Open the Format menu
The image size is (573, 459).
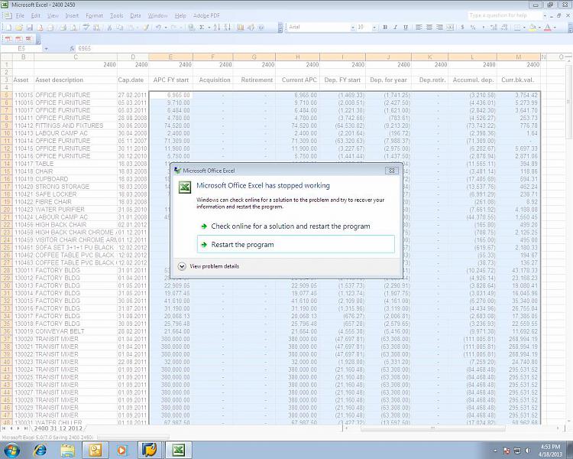coord(94,16)
